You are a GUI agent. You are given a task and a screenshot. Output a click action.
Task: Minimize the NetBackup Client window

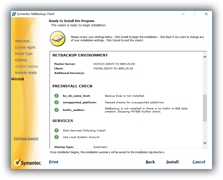point(183,14)
